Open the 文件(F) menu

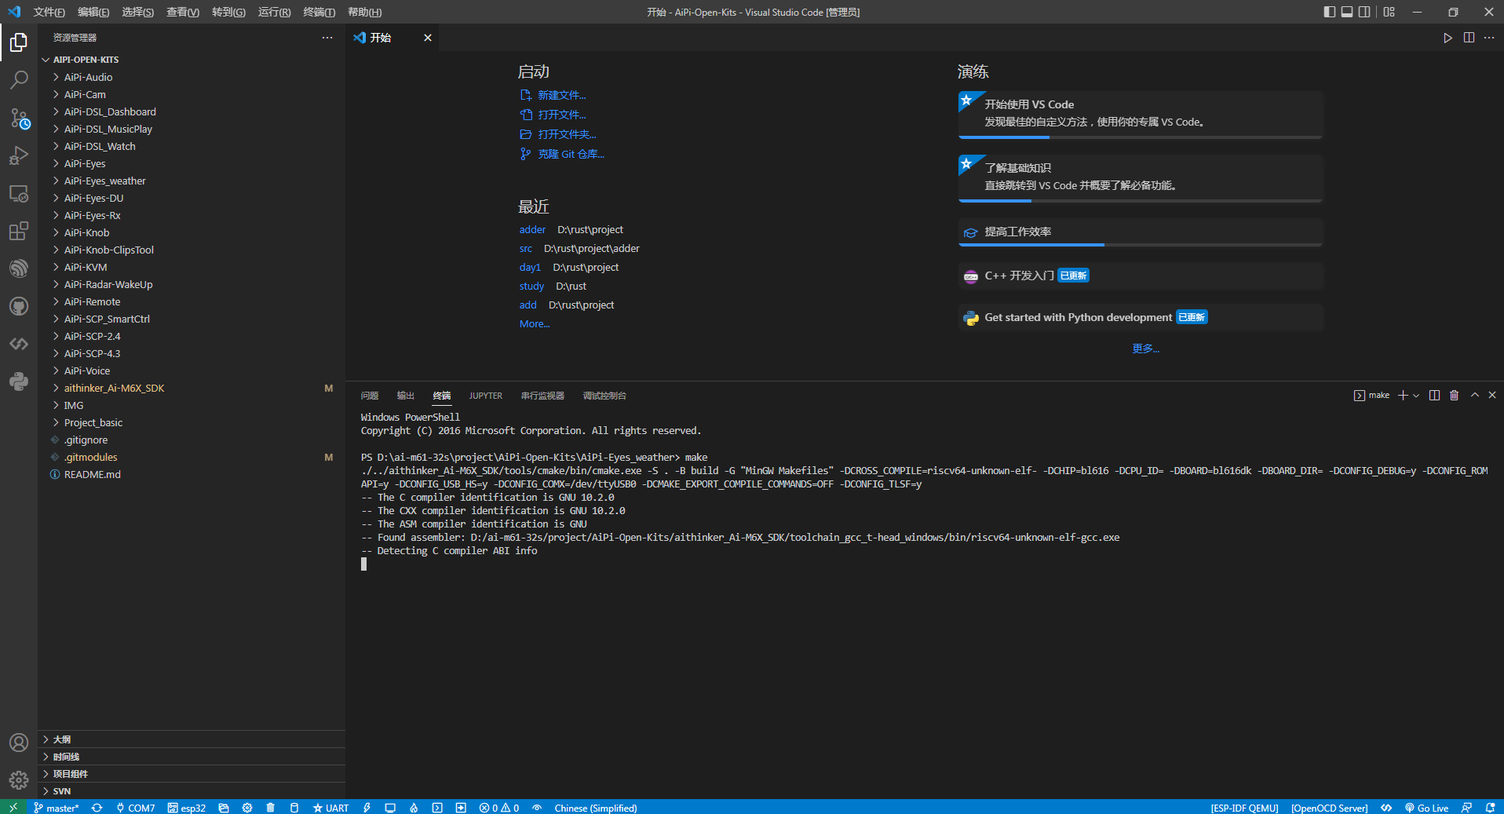click(49, 12)
